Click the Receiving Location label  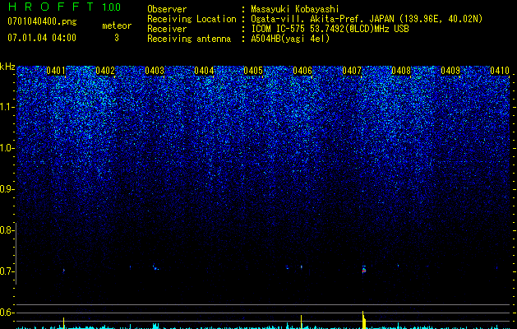(x=192, y=19)
